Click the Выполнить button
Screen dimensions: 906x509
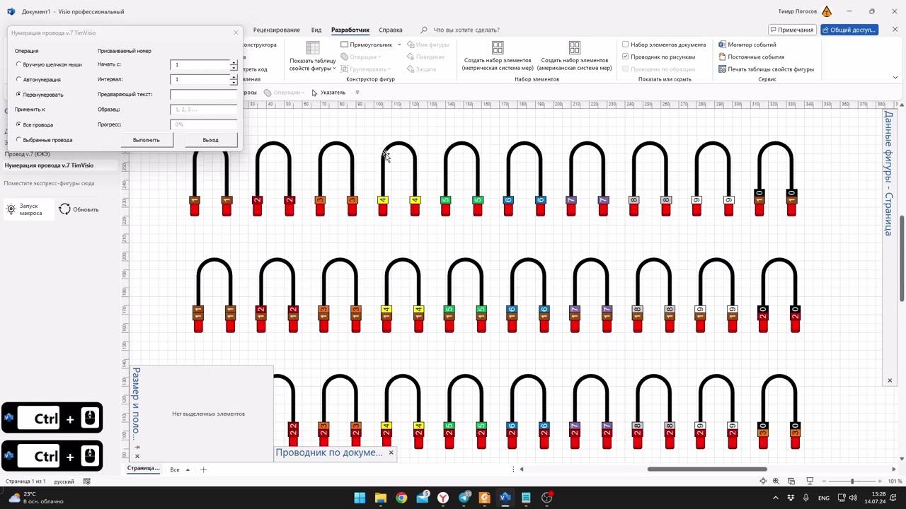[146, 140]
